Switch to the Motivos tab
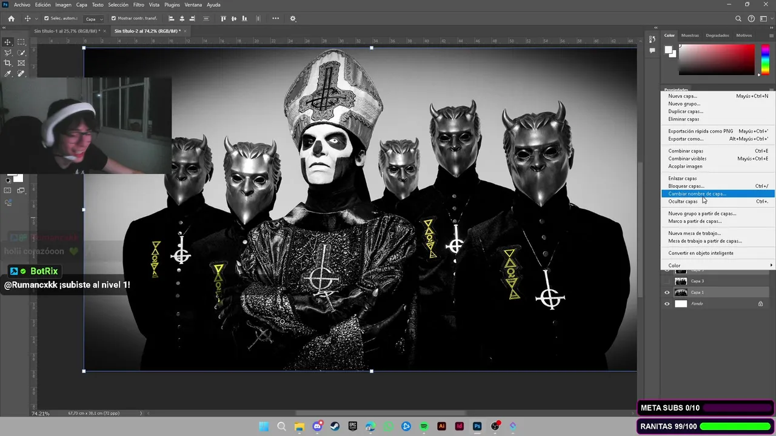The width and height of the screenshot is (776, 436). pyautogui.click(x=744, y=35)
